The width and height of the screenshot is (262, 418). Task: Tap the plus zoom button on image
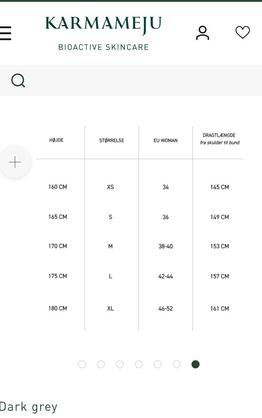click(15, 162)
